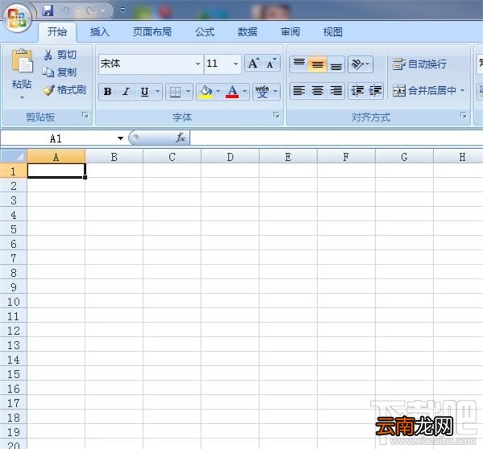The width and height of the screenshot is (483, 449).
Task: Open the Quick Access Toolbar customize arrow
Action: 122,10
